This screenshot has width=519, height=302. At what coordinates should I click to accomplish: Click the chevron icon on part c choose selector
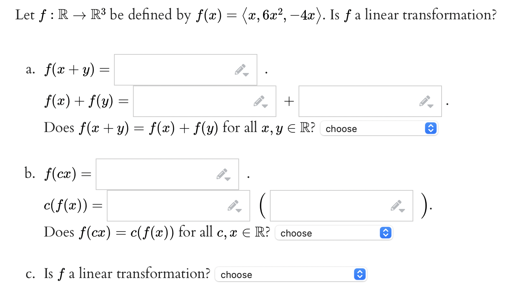(x=360, y=274)
